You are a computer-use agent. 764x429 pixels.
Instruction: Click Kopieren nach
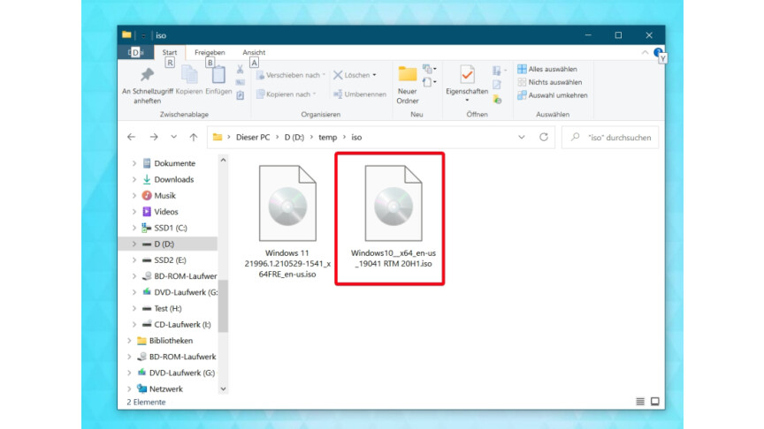pyautogui.click(x=286, y=94)
